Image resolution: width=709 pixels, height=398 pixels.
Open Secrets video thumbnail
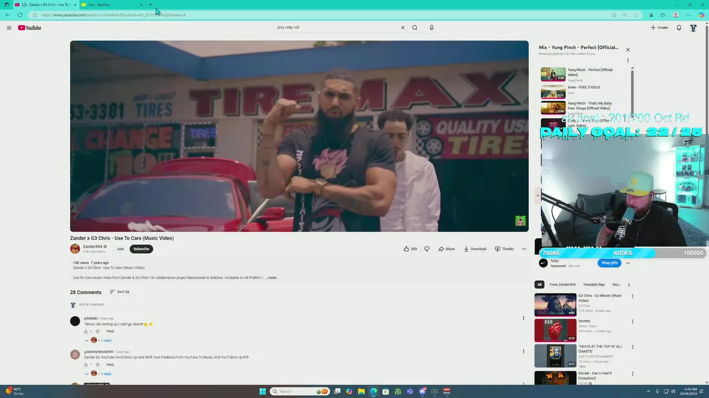[555, 331]
